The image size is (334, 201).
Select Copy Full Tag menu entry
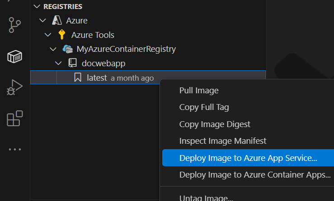point(204,107)
